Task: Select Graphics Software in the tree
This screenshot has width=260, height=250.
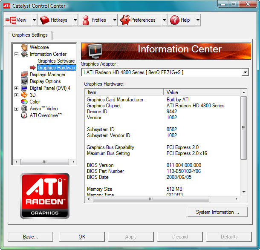Action: click(x=56, y=61)
